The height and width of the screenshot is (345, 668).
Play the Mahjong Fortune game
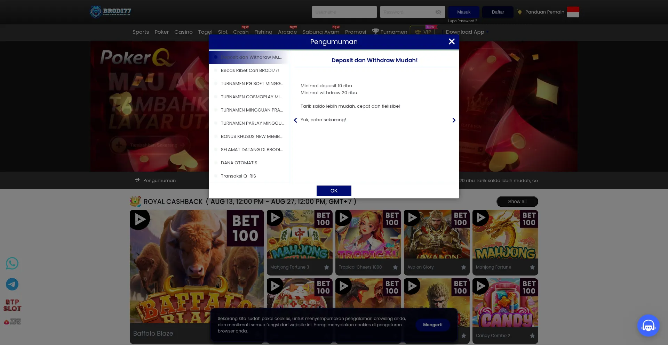480,218
